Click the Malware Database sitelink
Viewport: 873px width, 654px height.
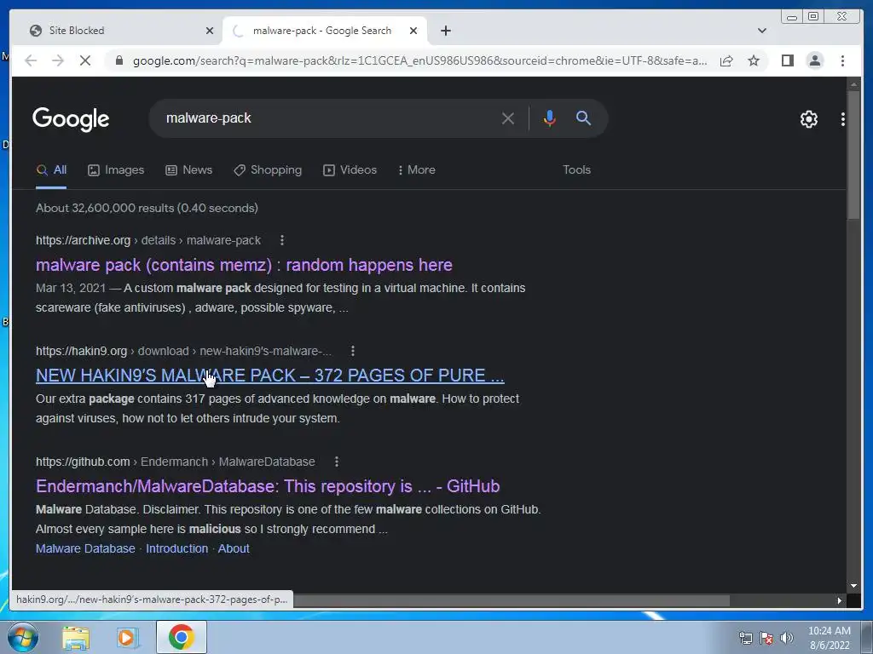tap(85, 548)
